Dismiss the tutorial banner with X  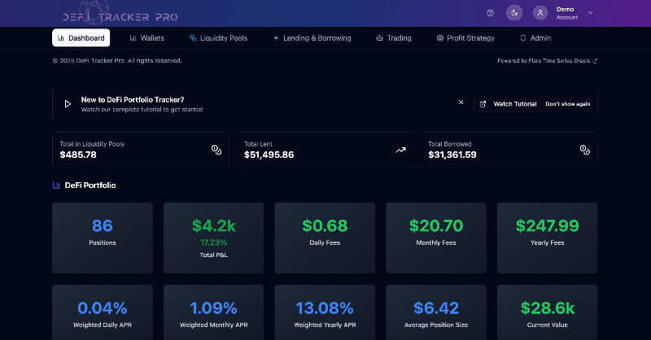pyautogui.click(x=461, y=102)
